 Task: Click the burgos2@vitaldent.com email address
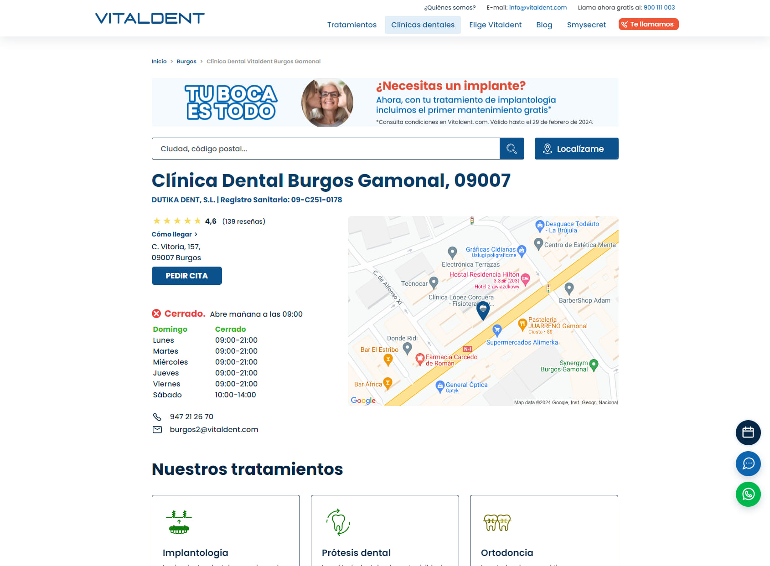coord(214,429)
